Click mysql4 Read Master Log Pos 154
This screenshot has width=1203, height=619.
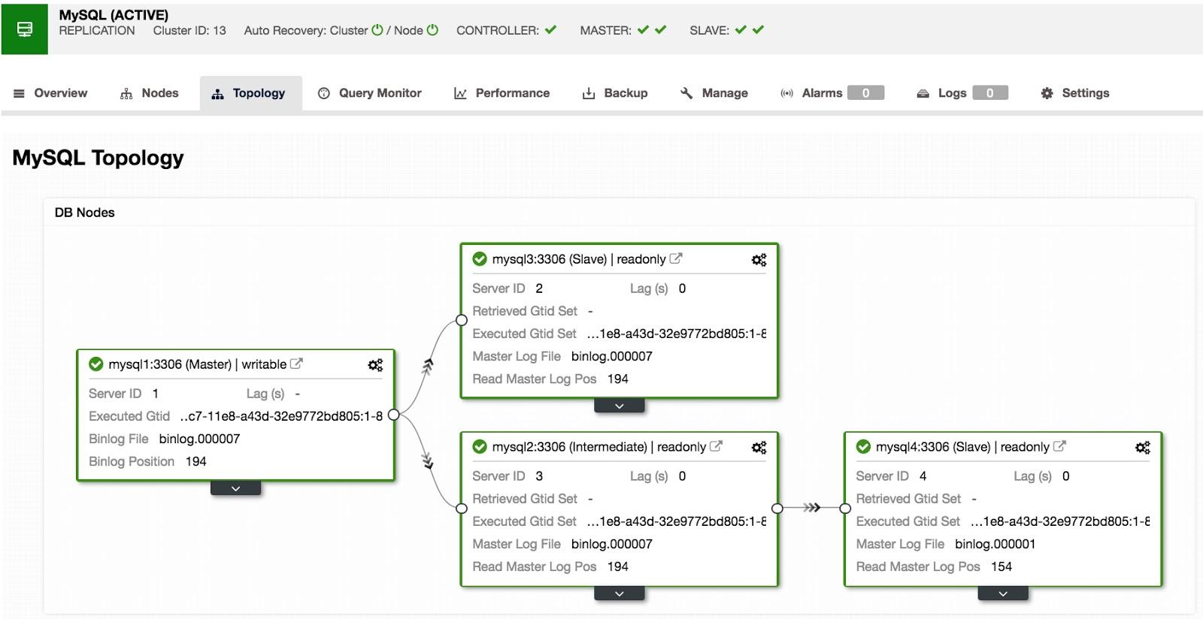(1001, 566)
